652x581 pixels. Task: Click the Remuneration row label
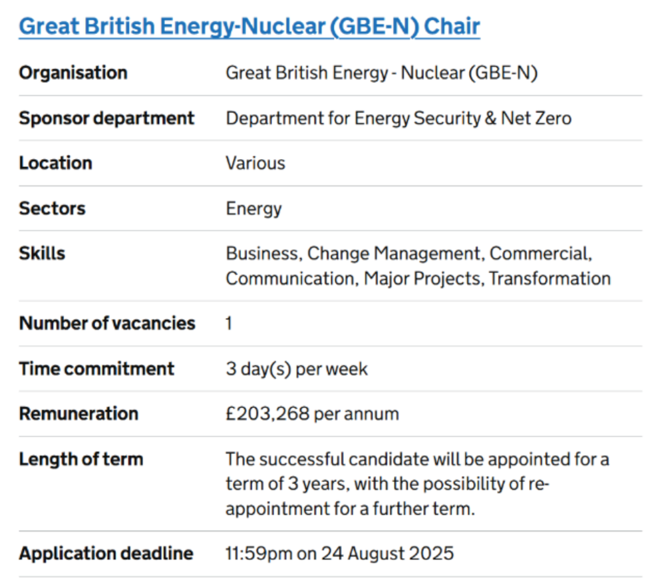79,414
